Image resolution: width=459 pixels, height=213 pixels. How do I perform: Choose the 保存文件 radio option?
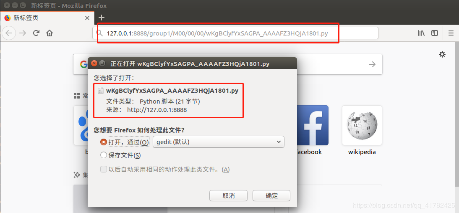tap(103, 155)
